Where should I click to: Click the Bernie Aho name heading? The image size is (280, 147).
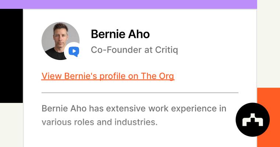[x=120, y=34]
